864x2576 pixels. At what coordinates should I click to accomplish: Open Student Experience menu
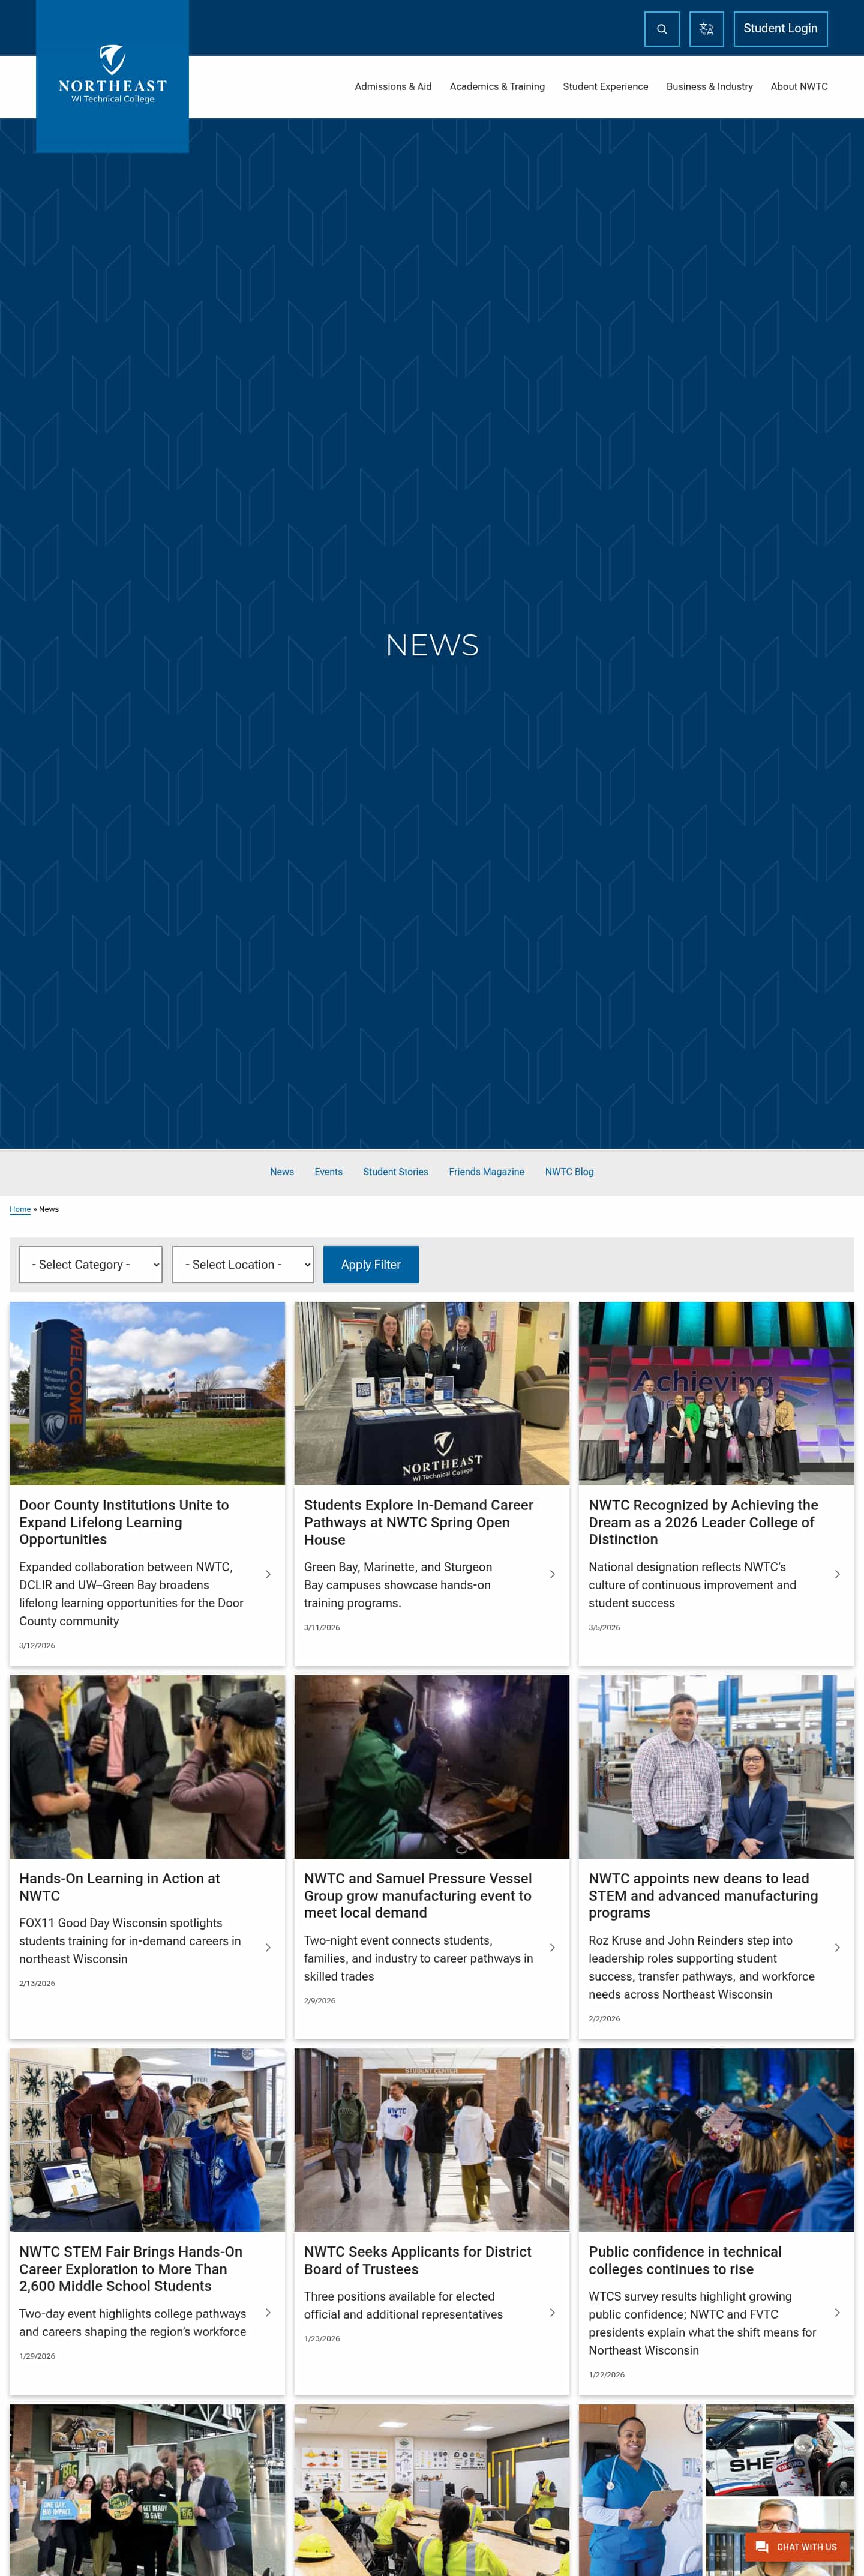(605, 87)
